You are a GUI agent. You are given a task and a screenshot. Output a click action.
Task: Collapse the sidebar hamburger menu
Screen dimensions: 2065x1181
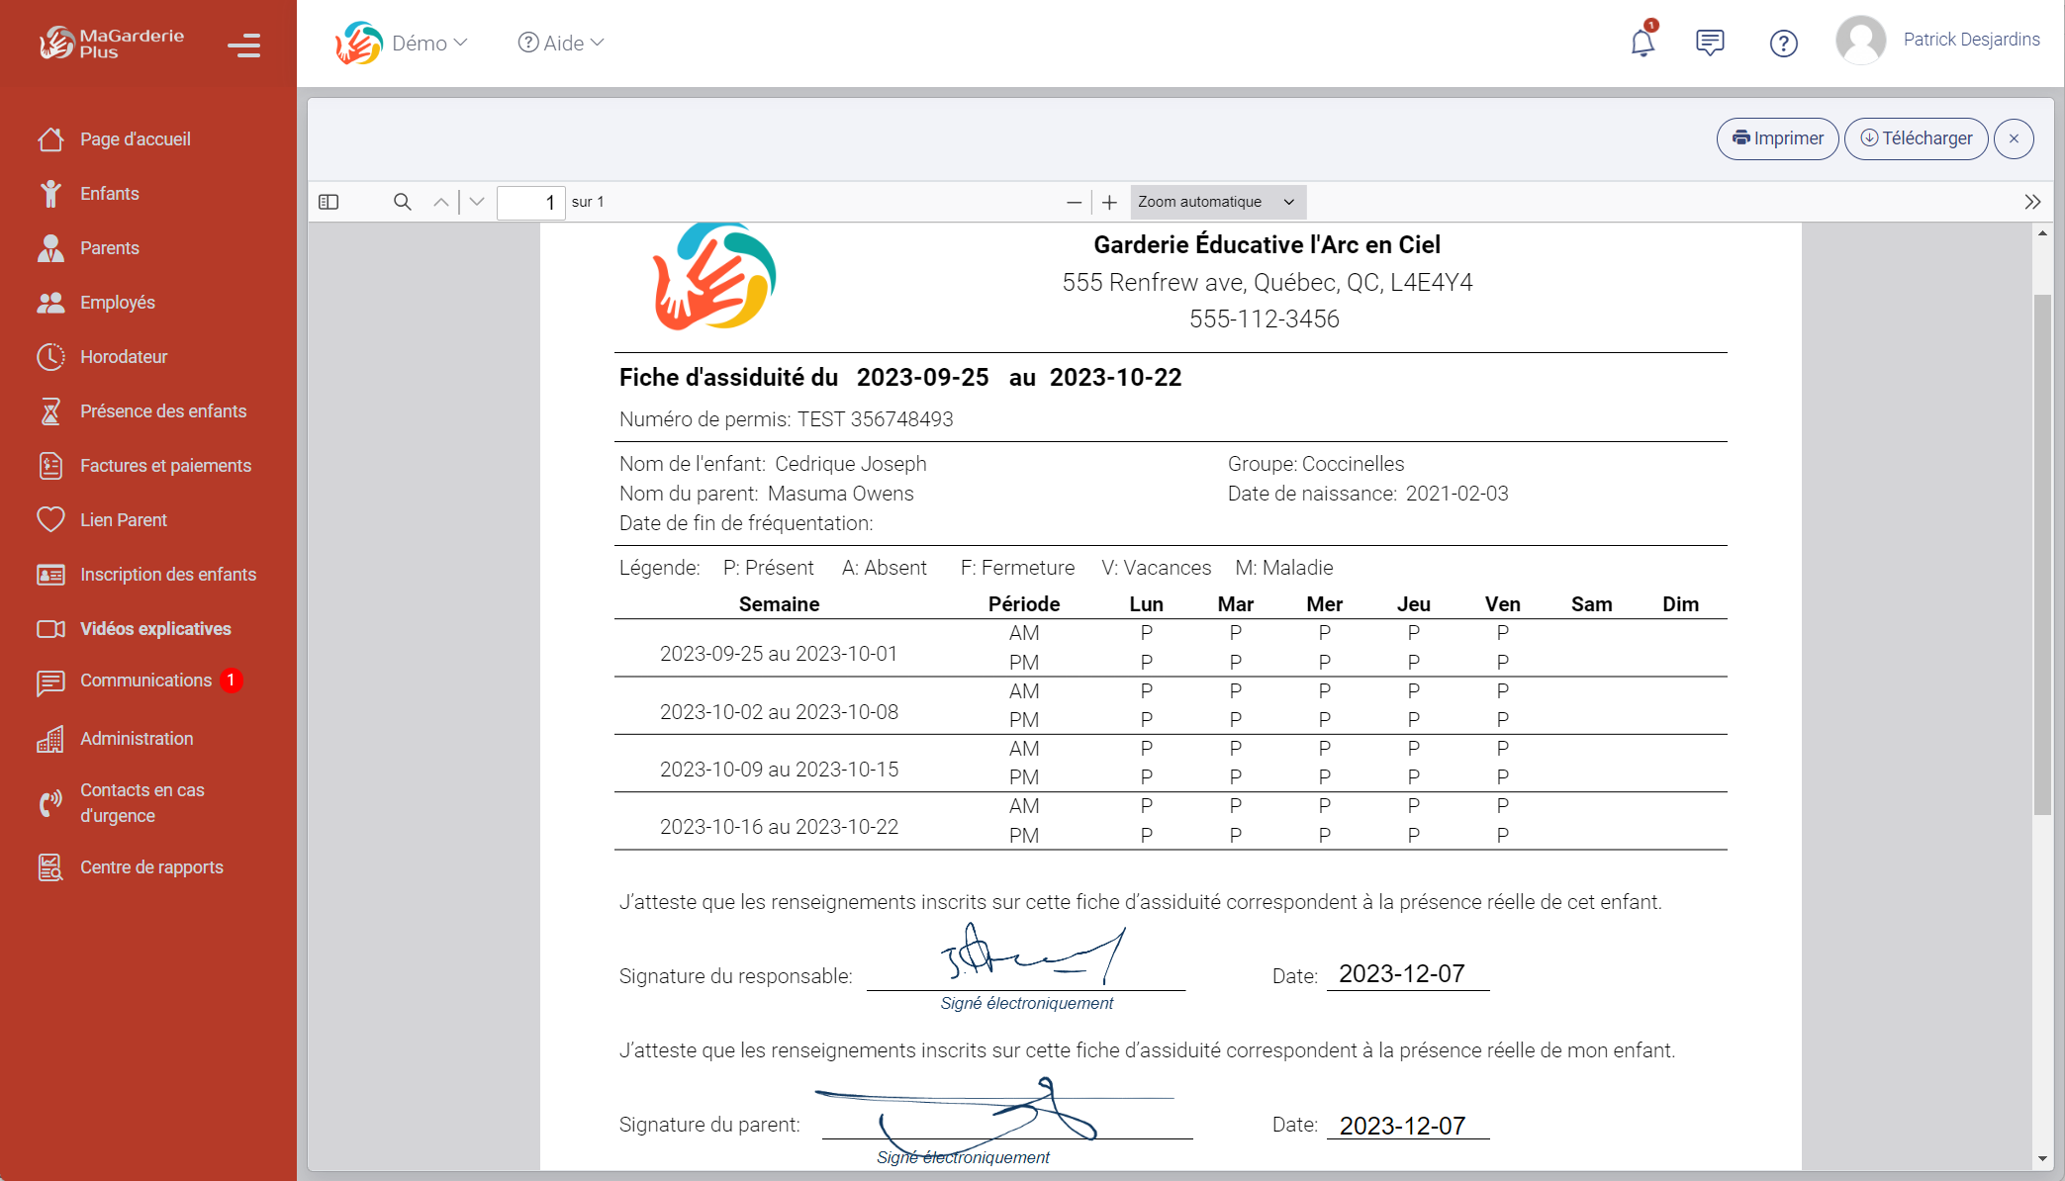(243, 45)
